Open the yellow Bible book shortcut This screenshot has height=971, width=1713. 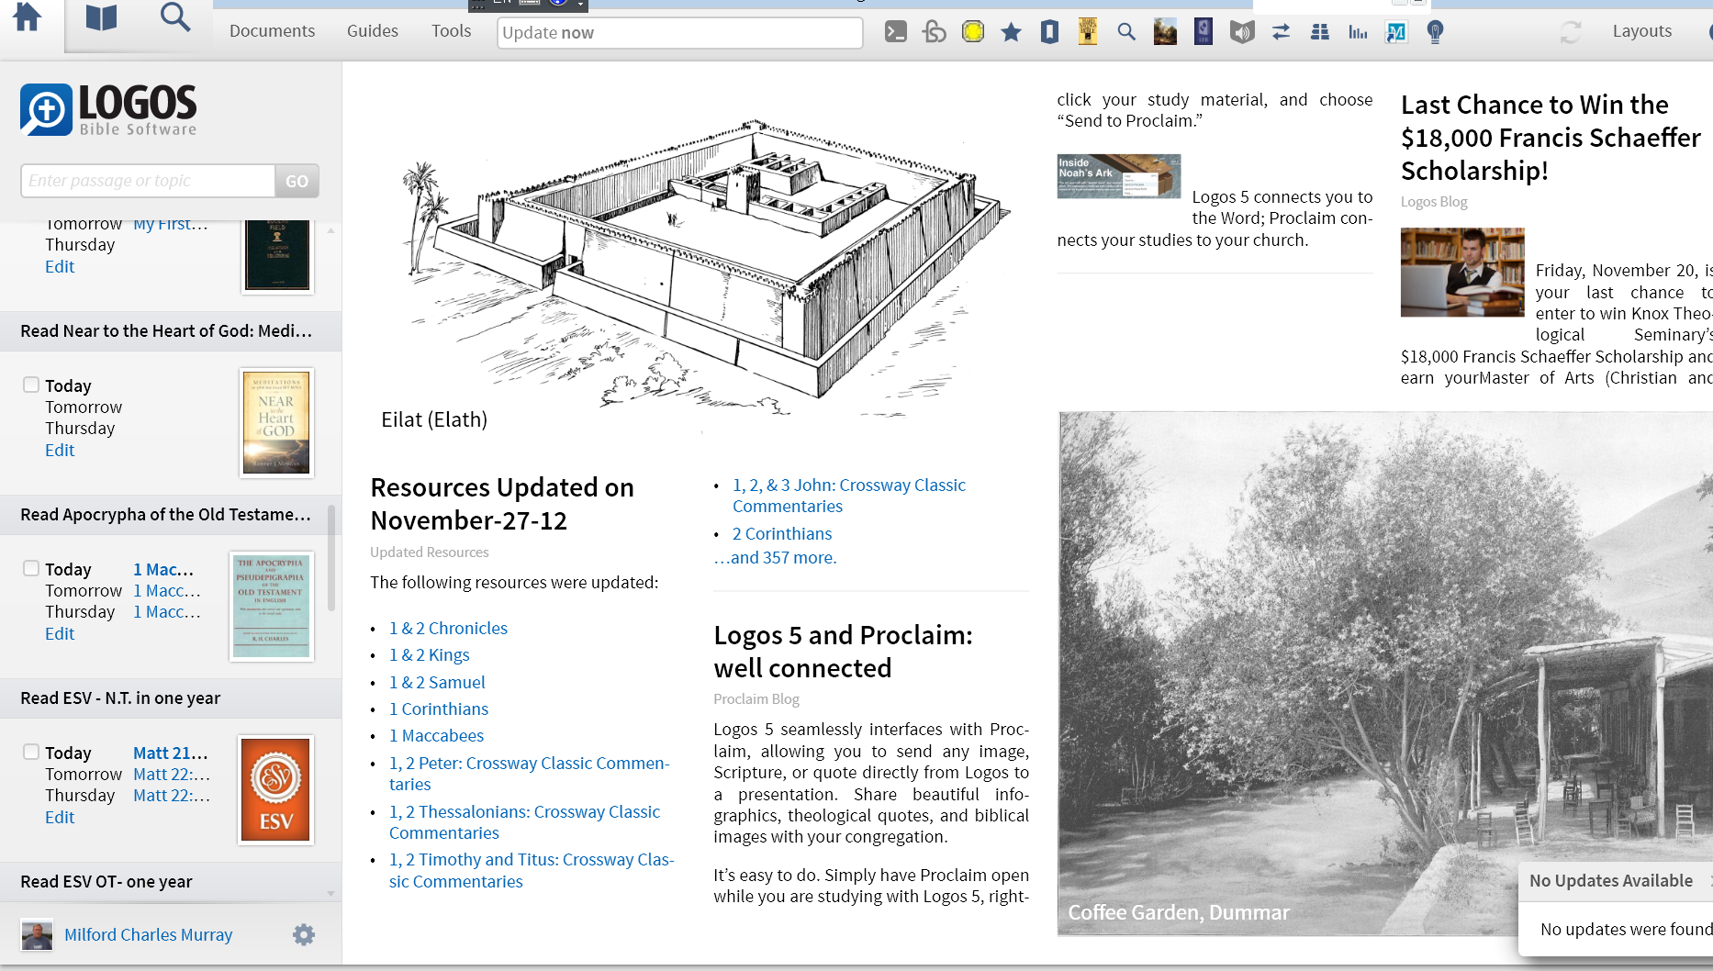(1088, 32)
